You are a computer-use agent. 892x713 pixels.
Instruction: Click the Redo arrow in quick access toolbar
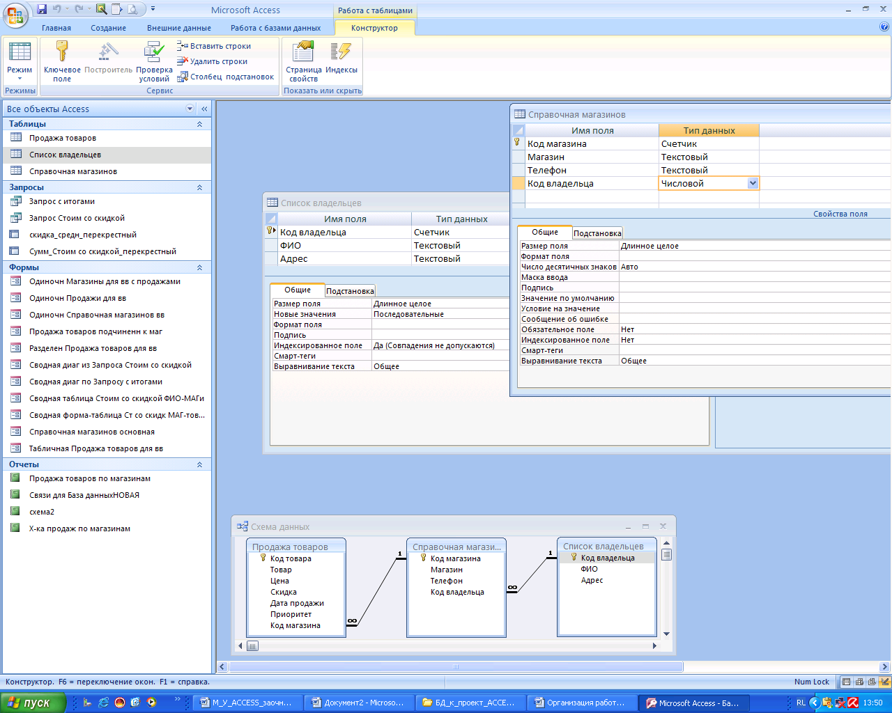(78, 9)
